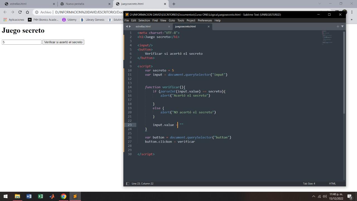Viewport: 357px width, 201px height.
Task: Click Chrome's forward navigation arrow
Action: click(12, 12)
